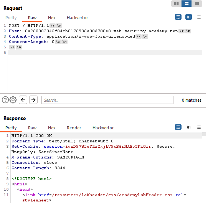Click the response Content-Length: 8344 line
The width and height of the screenshot is (208, 203).
(38, 168)
